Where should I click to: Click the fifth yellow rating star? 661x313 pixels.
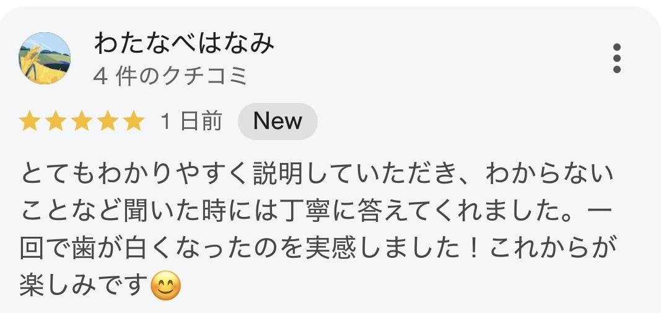(x=134, y=121)
